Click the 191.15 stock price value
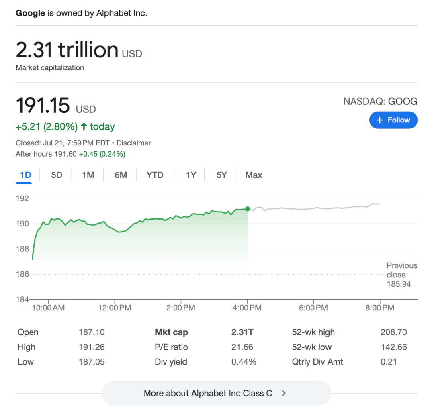The image size is (434, 414). [43, 105]
